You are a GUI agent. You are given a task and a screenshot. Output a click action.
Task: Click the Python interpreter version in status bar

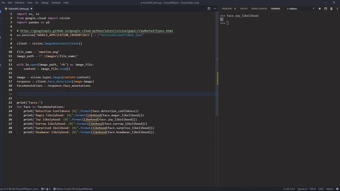point(19,189)
